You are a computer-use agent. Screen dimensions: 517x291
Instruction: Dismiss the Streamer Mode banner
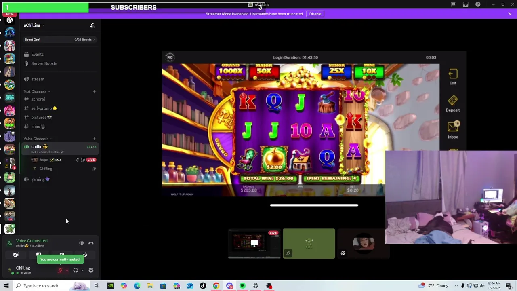(510, 14)
